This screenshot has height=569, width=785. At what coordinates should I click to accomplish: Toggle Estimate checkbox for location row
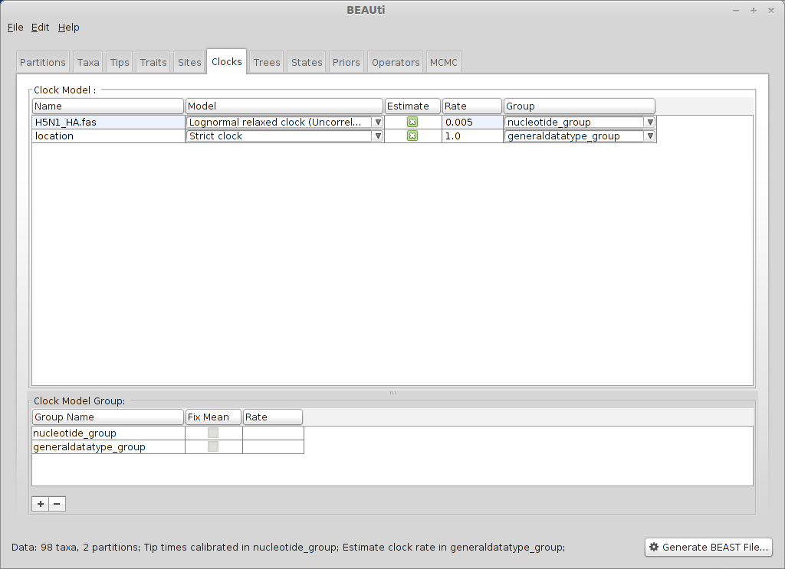[412, 136]
